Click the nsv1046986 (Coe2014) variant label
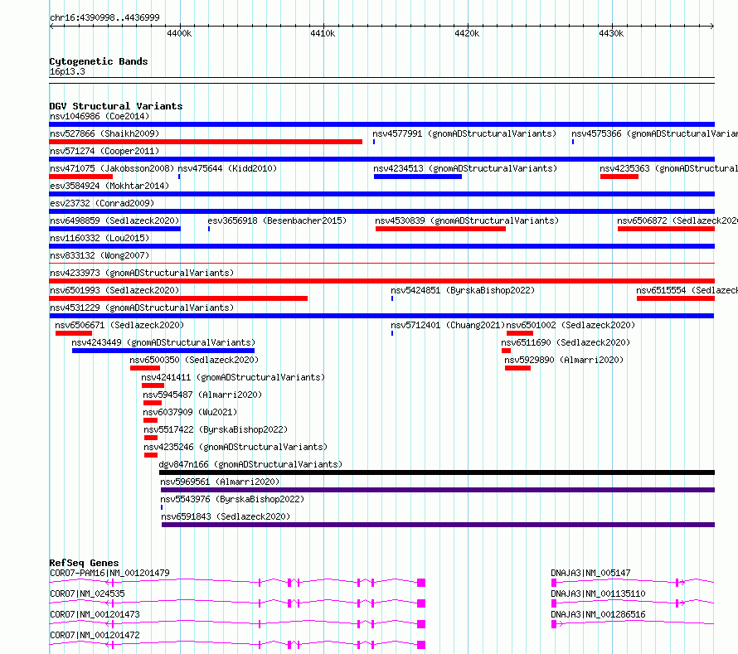 point(100,116)
